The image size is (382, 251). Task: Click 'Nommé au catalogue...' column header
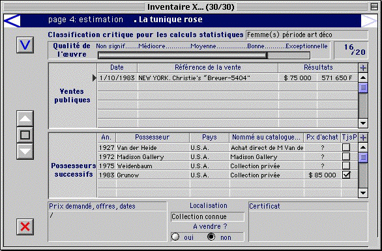point(266,138)
